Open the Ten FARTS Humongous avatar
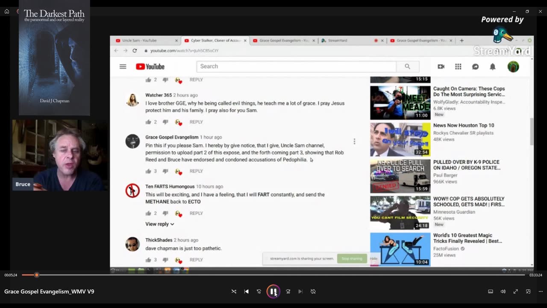The image size is (547, 308). (132, 190)
